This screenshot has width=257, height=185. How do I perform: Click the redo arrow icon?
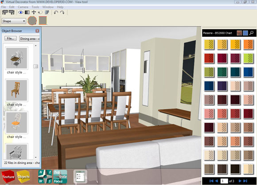tap(62, 12)
